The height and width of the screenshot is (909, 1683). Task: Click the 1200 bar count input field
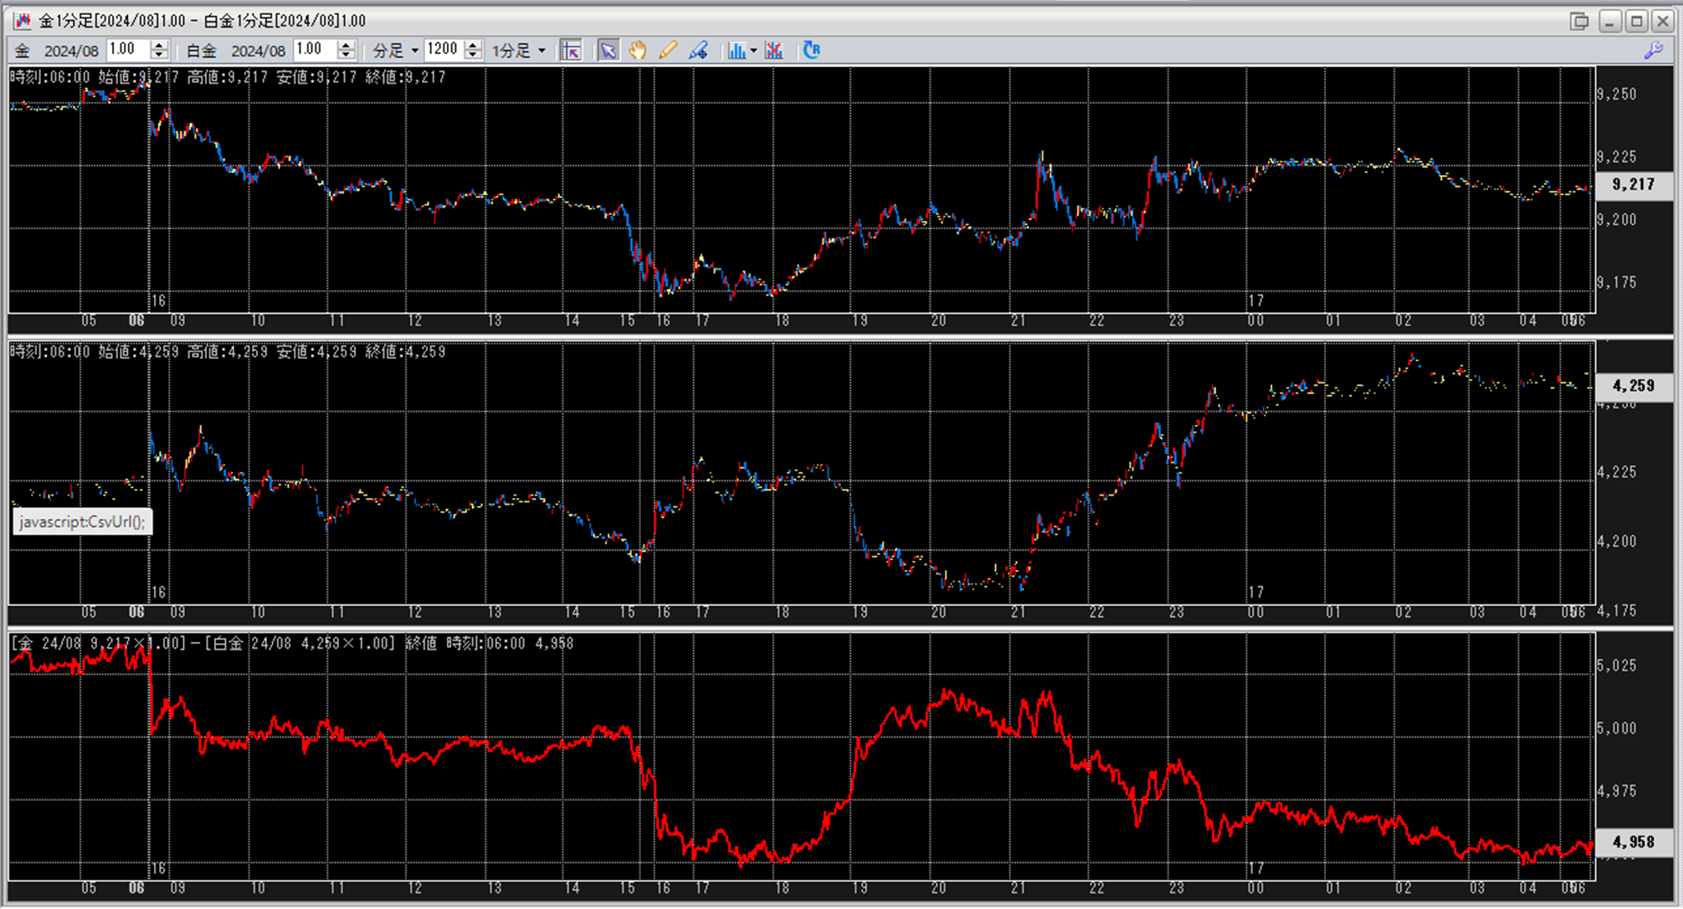pos(443,50)
